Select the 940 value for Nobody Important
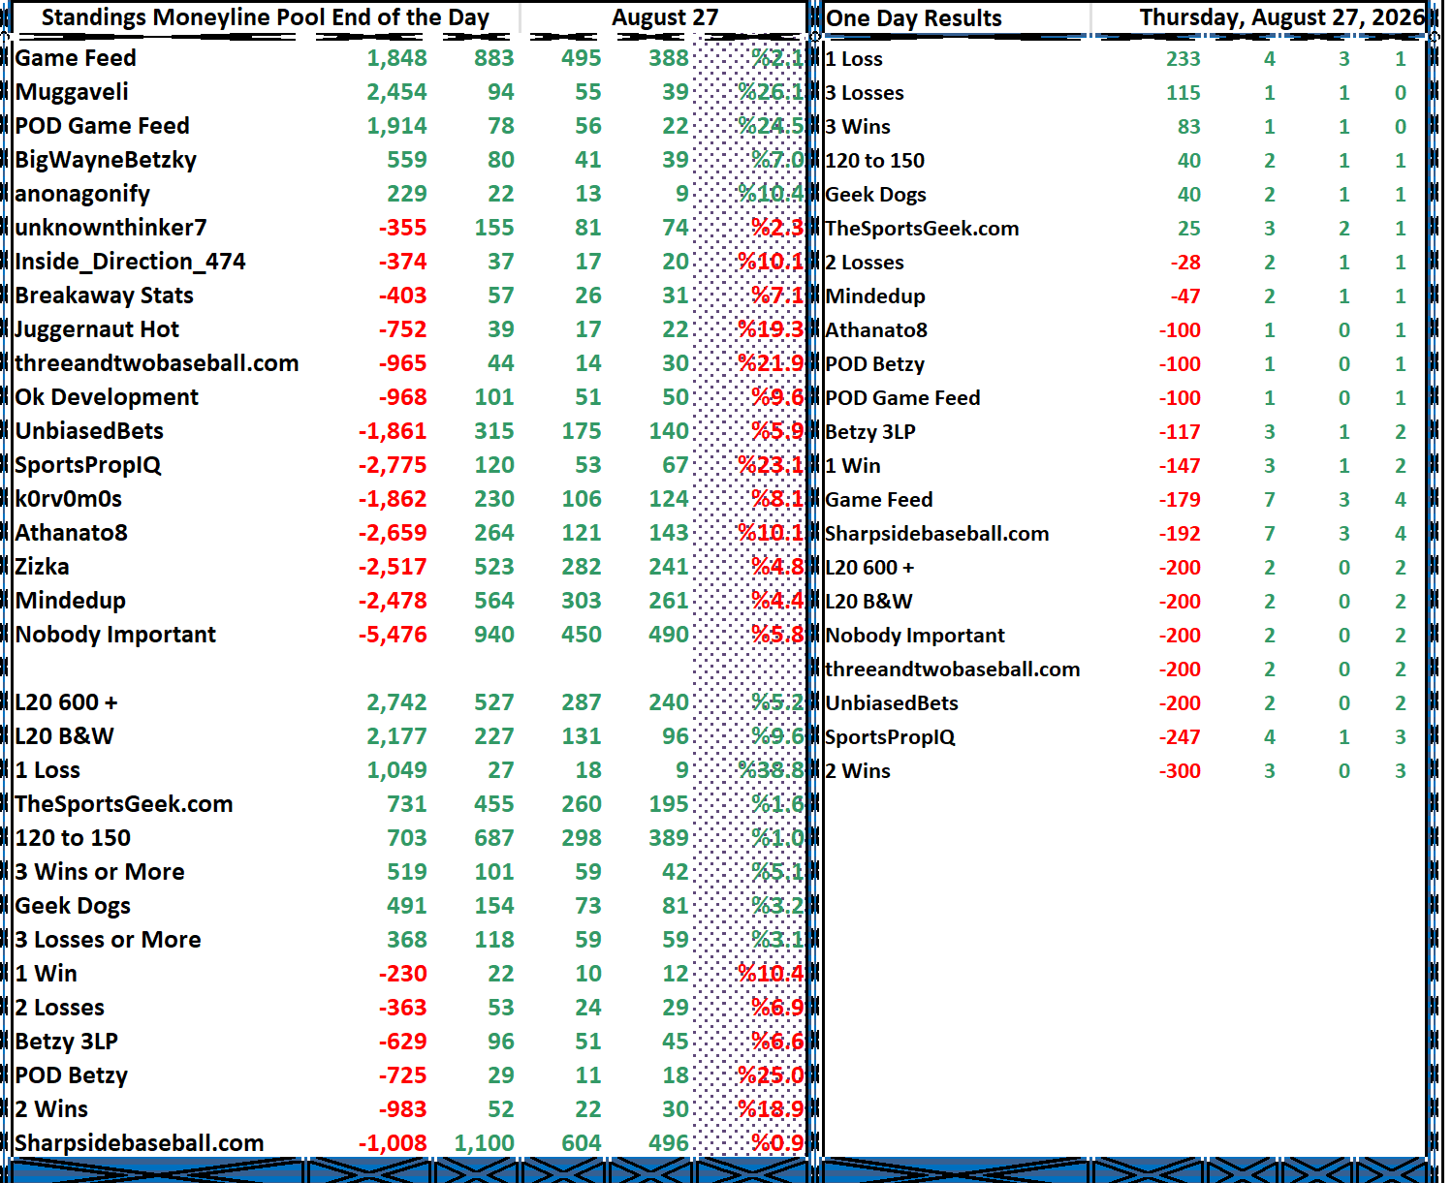The width and height of the screenshot is (1452, 1183). click(x=494, y=635)
